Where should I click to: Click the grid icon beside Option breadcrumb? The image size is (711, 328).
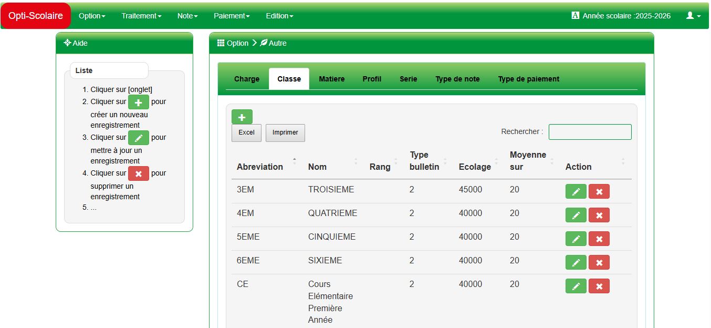pos(221,43)
